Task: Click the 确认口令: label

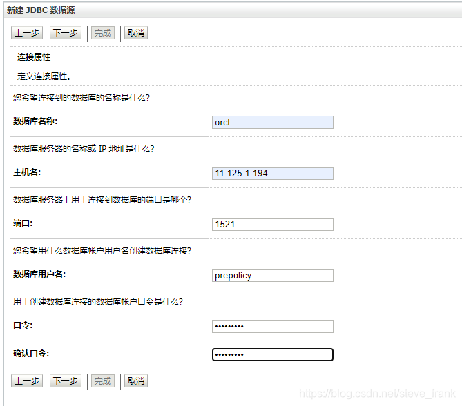Action: click(x=31, y=354)
